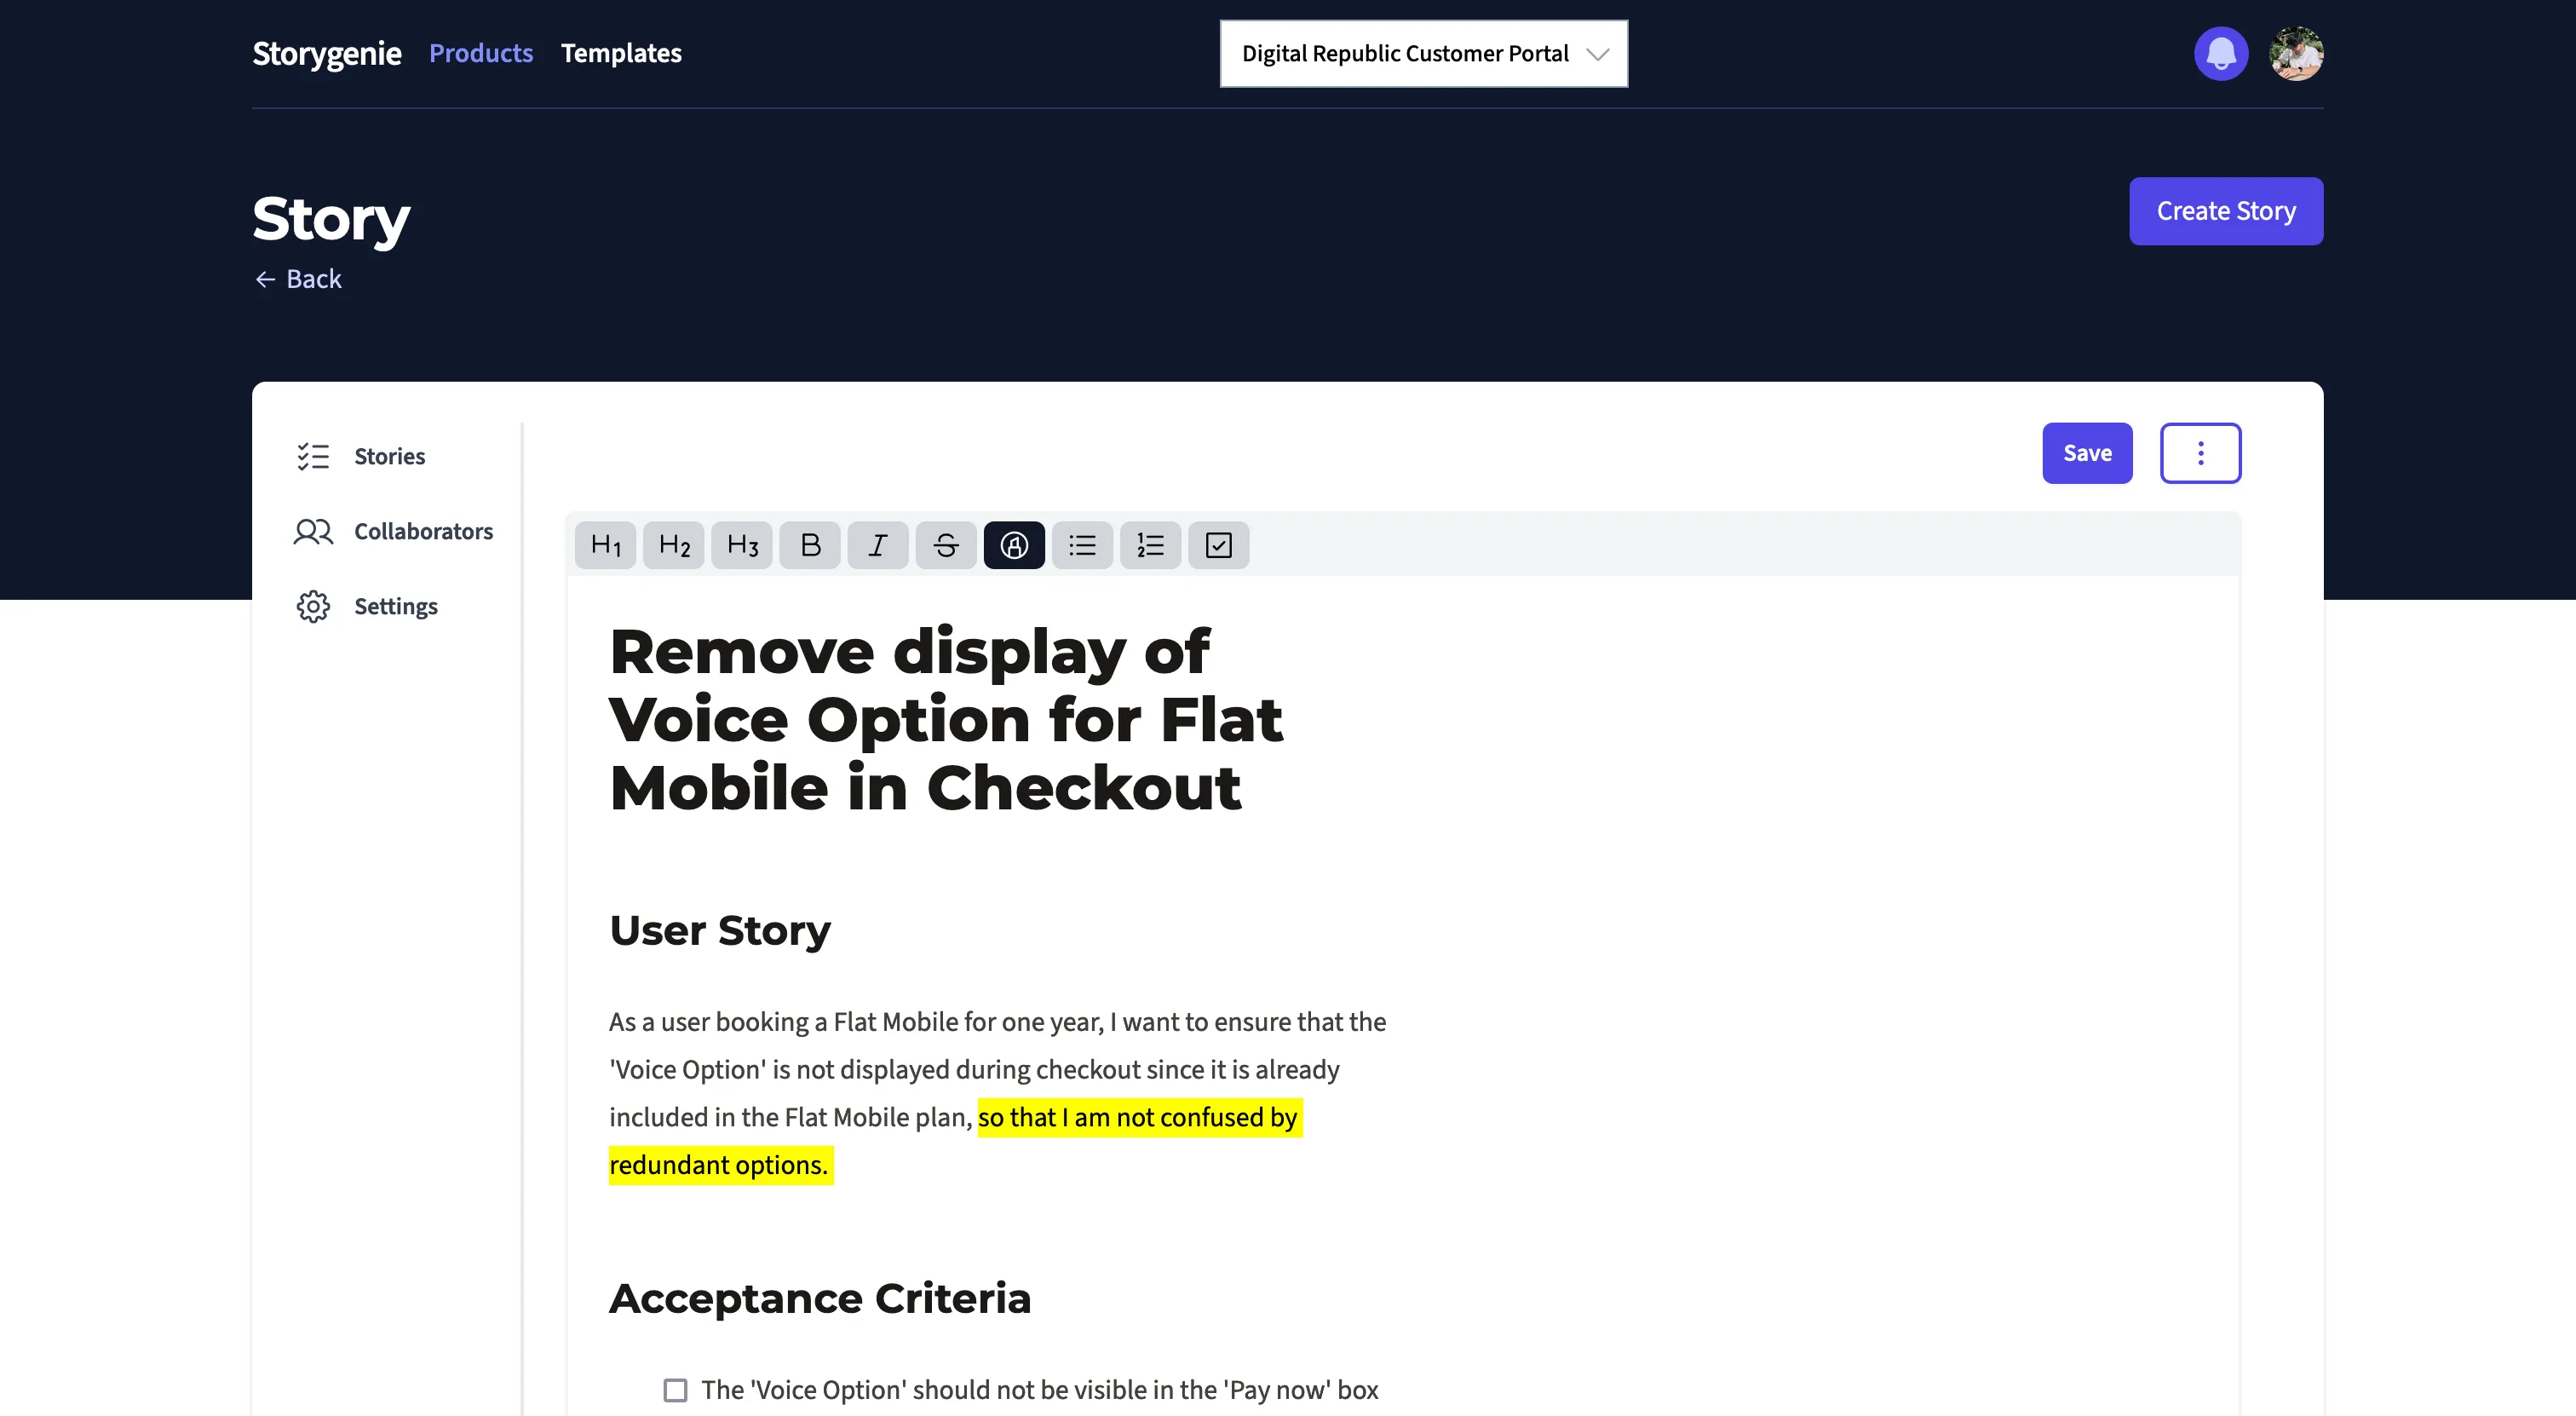Screen dimensions: 2576x1416
Task: Check the 'Voice Option' acceptance criterion checkbox
Action: pos(675,1390)
